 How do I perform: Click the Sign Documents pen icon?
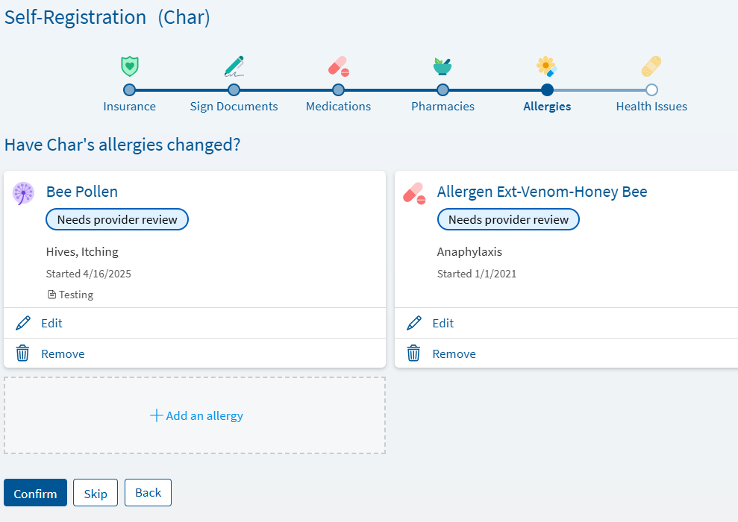click(234, 66)
